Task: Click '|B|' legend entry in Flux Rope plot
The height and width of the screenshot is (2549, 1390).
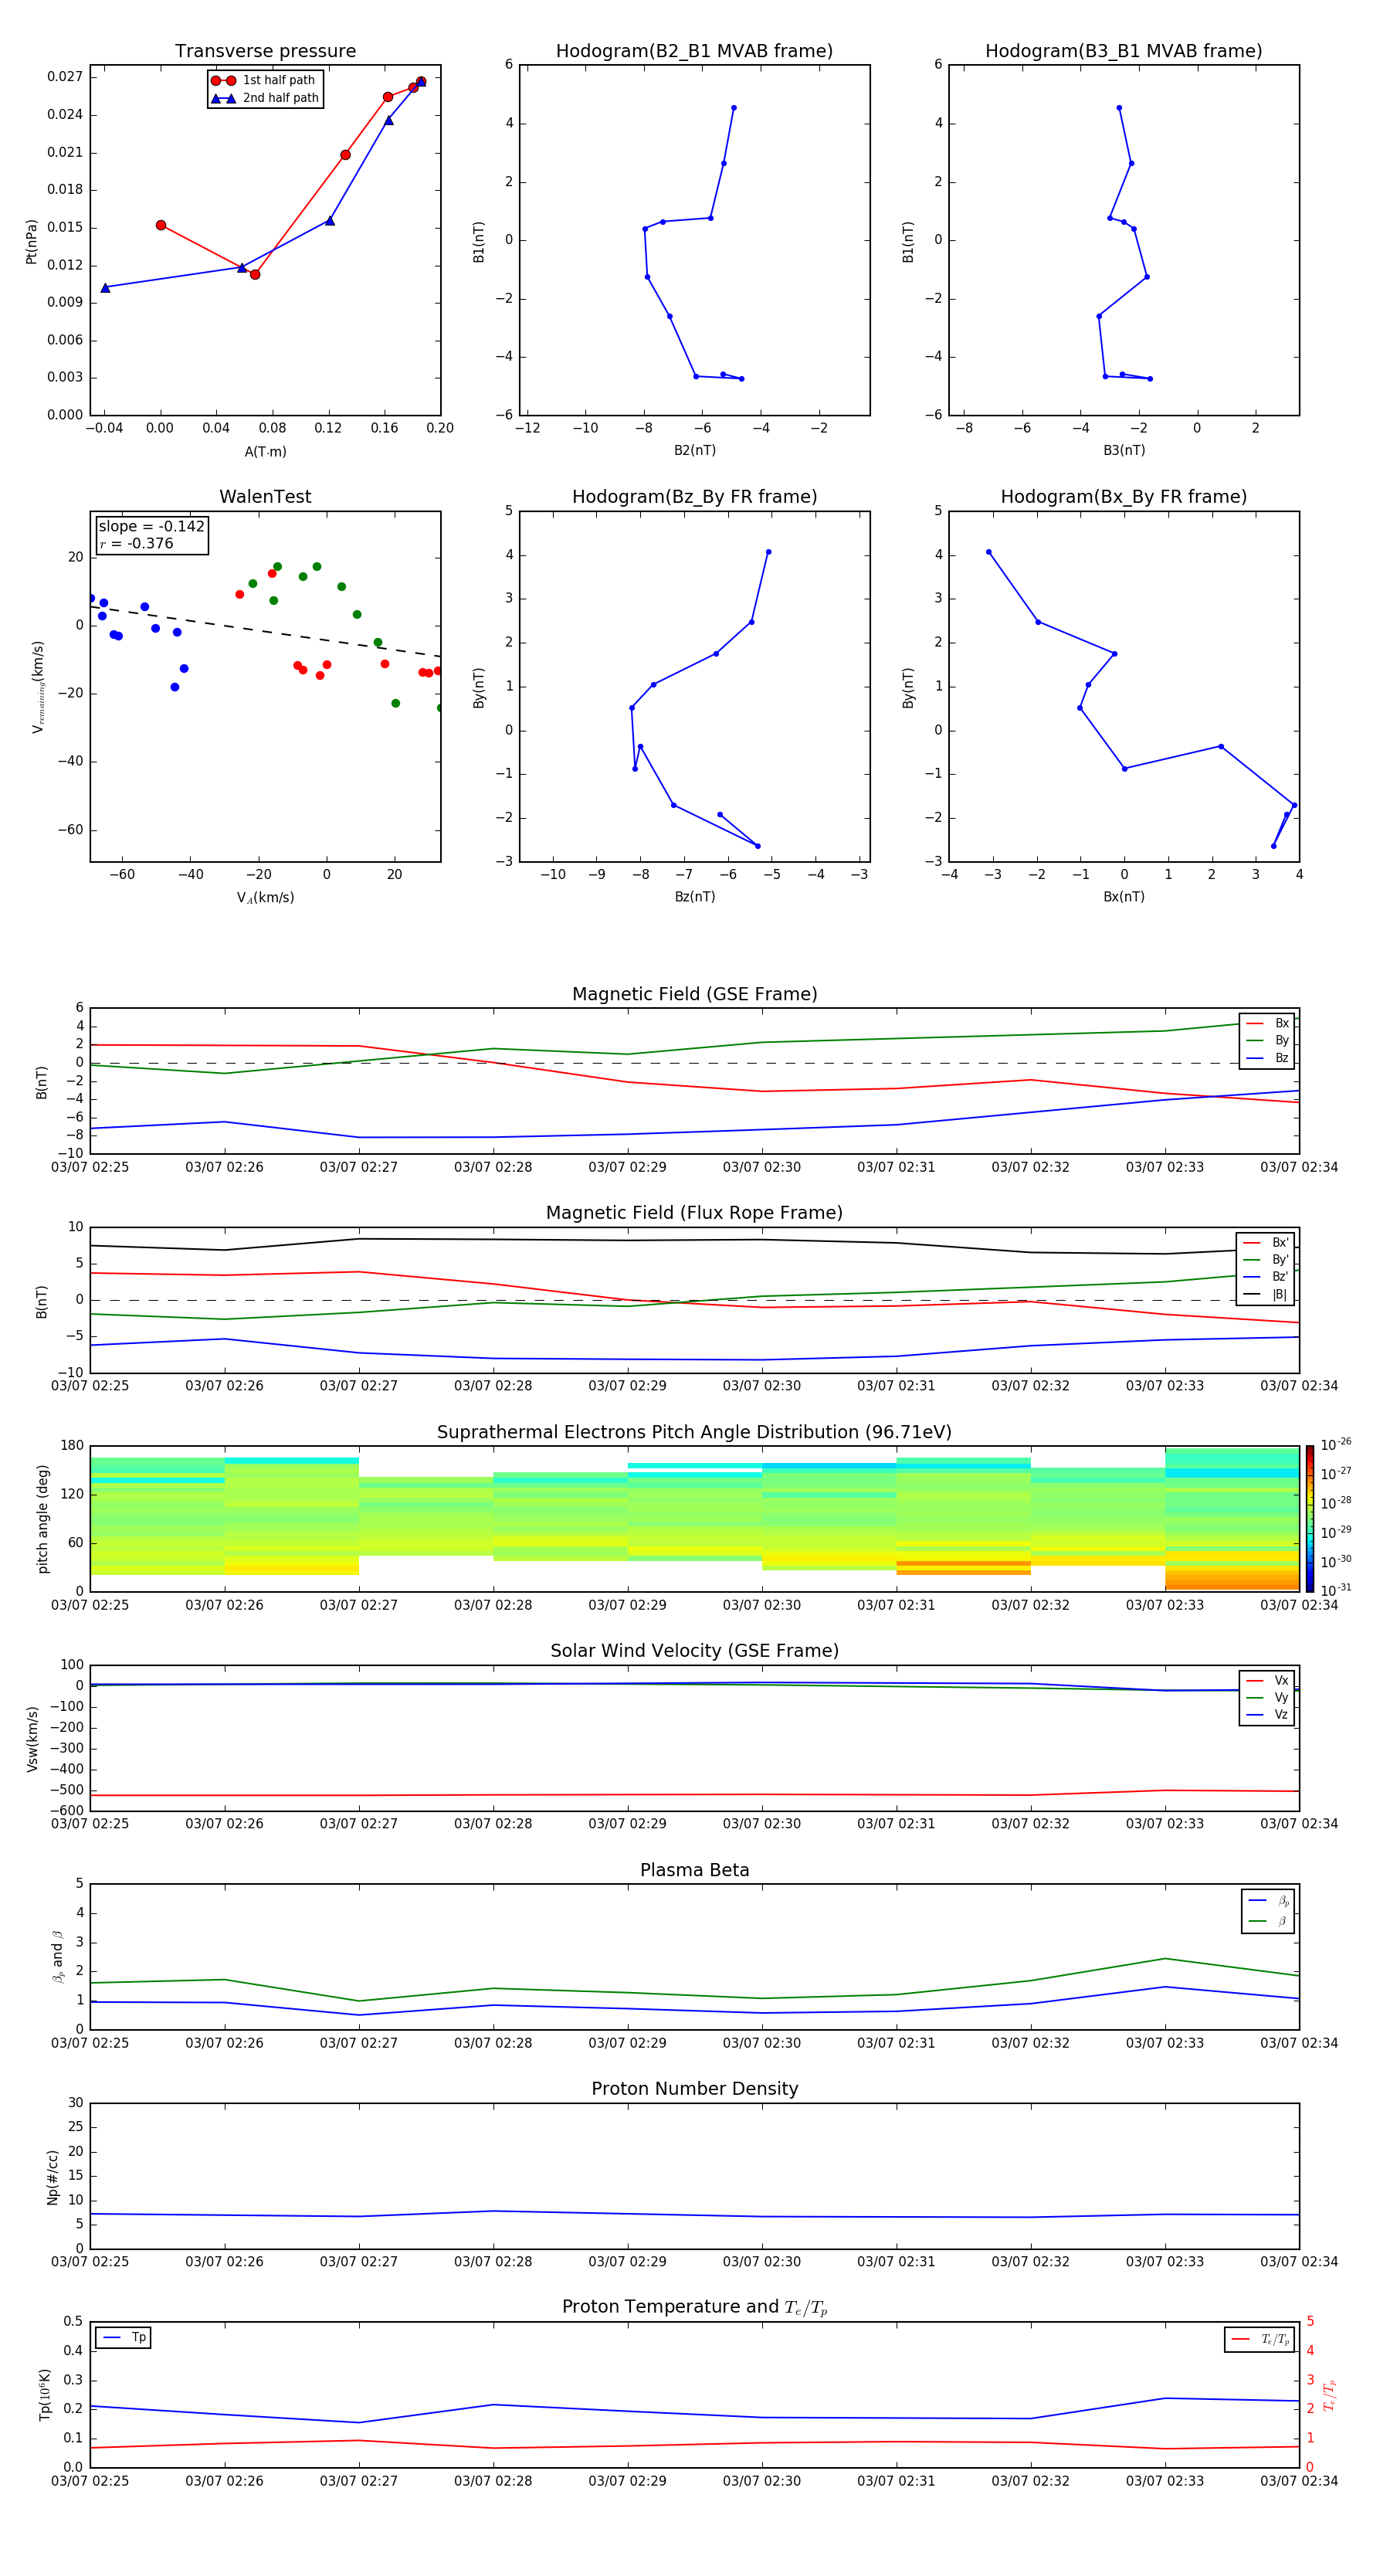Action: [x=1266, y=1295]
